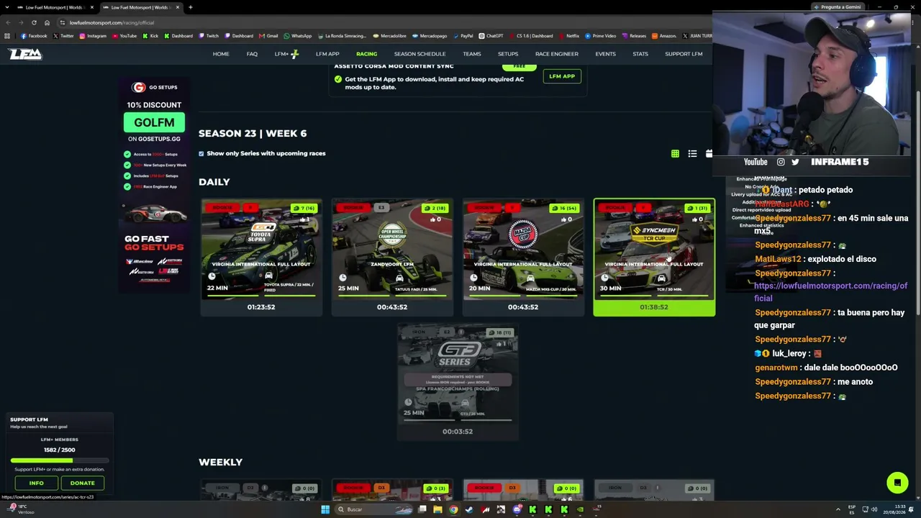Click the LFM logo in the header
The image size is (921, 518).
pos(25,54)
